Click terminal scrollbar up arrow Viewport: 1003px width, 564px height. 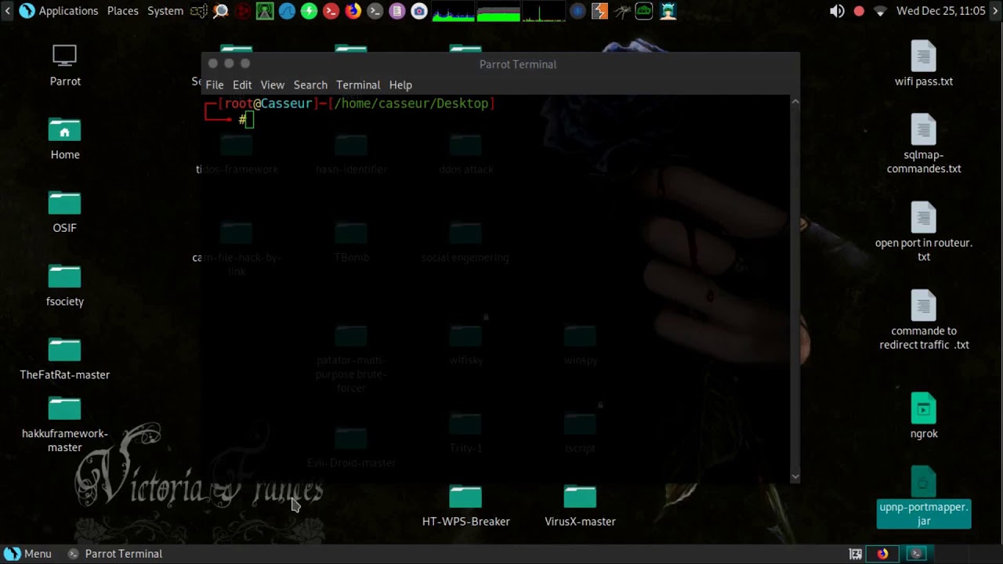coord(795,101)
